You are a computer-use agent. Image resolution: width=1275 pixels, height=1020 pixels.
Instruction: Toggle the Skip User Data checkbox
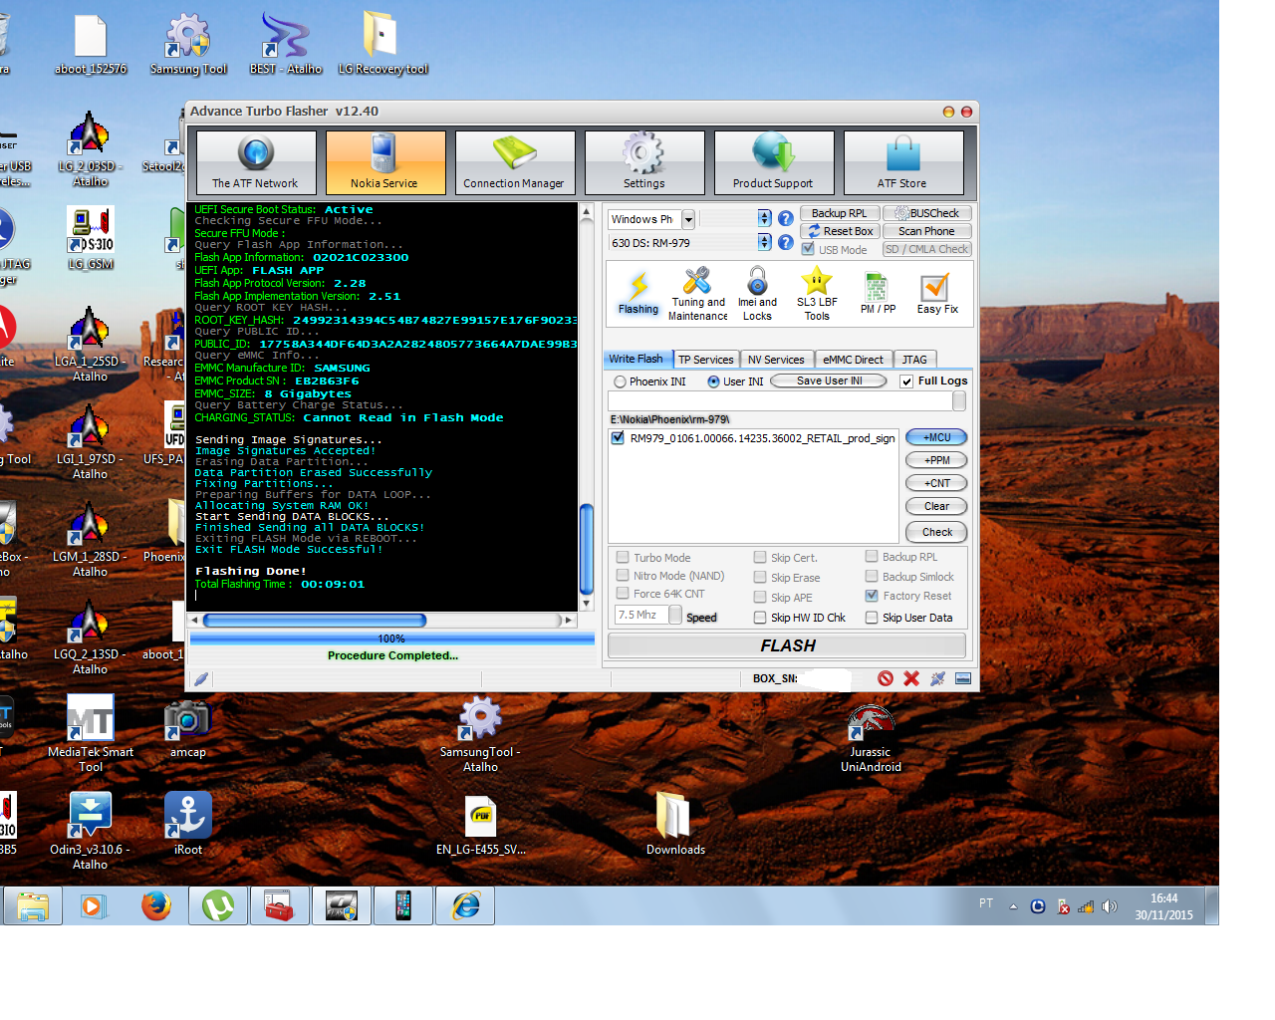[x=872, y=618]
